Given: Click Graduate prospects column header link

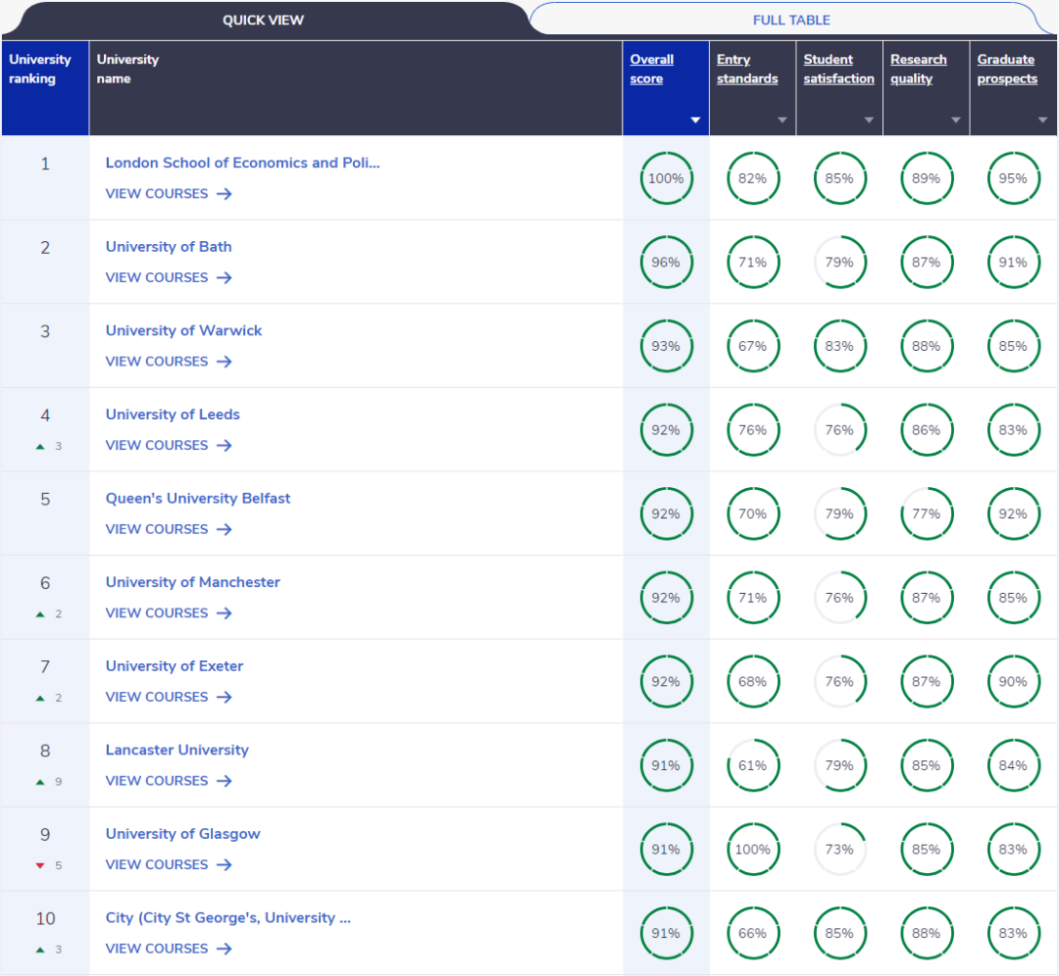Looking at the screenshot, I should (x=1006, y=70).
